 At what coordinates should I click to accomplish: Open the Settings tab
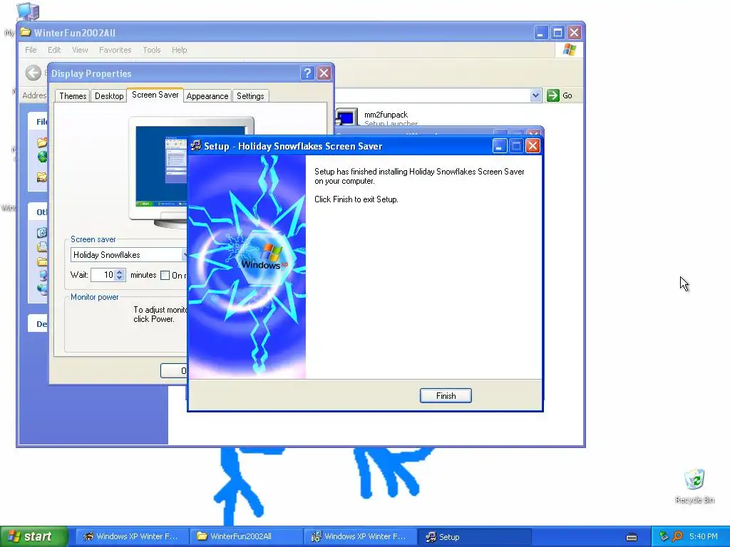tap(250, 96)
